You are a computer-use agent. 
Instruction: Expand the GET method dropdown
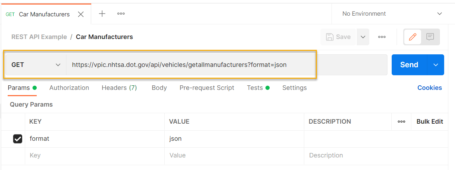[x=36, y=65]
